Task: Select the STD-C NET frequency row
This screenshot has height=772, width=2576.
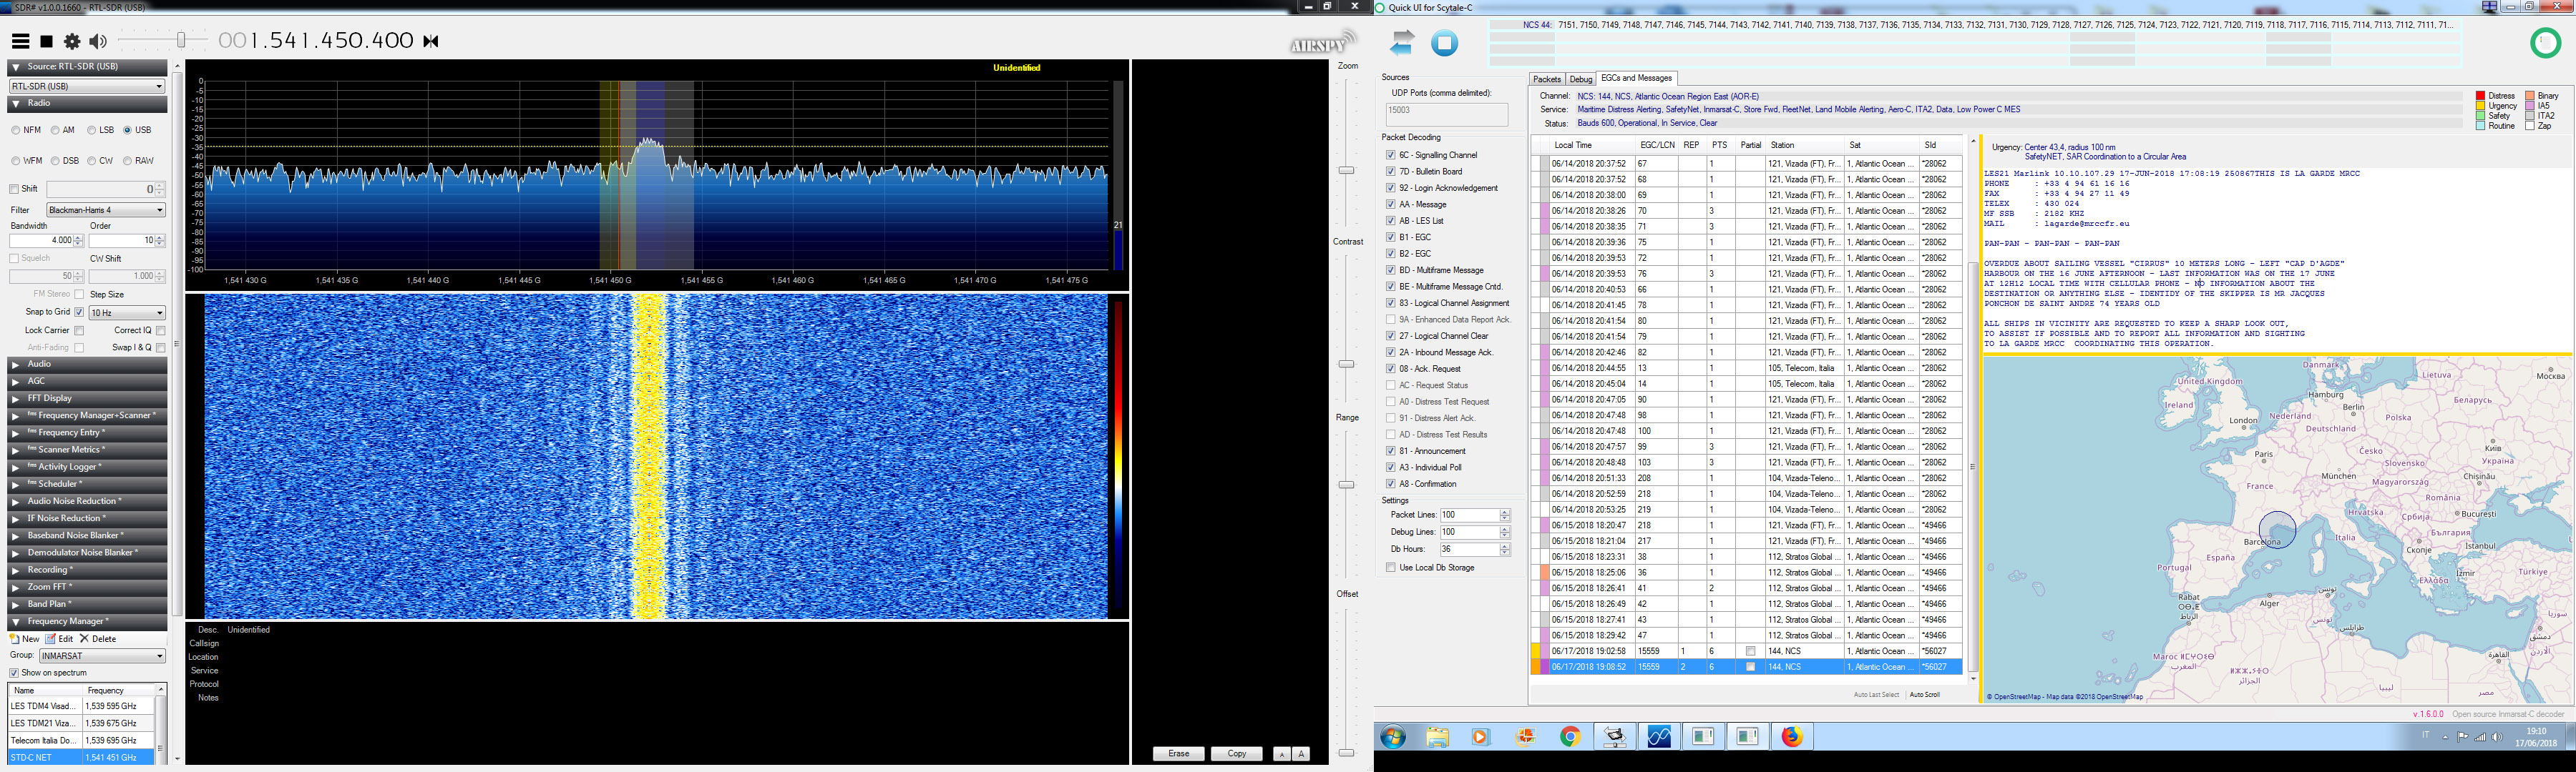Action: click(x=81, y=757)
